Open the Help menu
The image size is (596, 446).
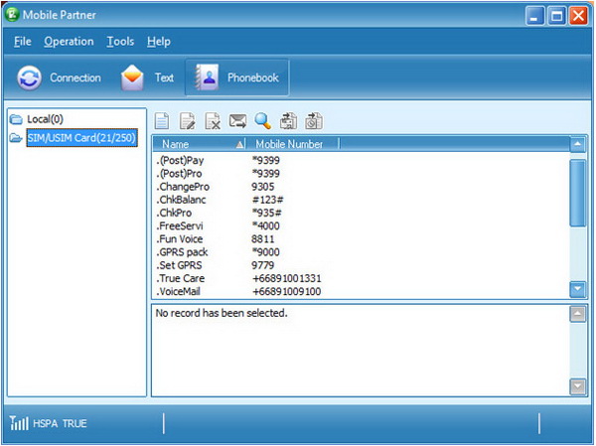pos(159,42)
